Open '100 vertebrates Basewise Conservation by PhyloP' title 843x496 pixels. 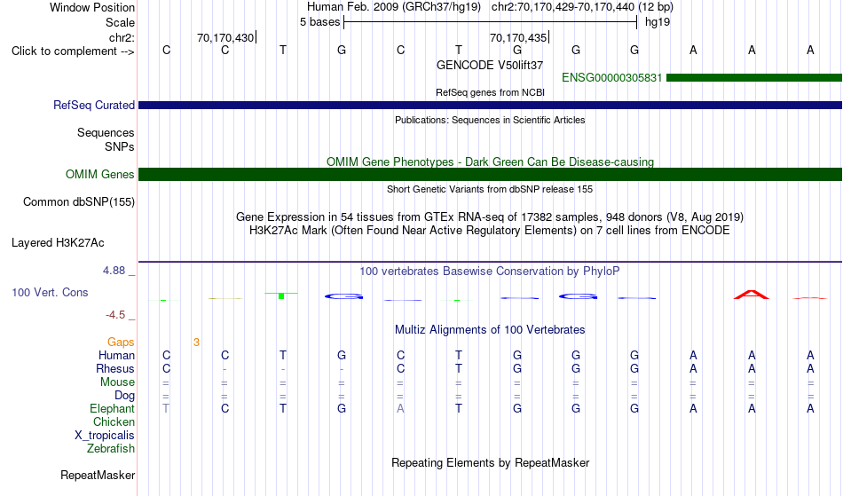click(x=490, y=272)
